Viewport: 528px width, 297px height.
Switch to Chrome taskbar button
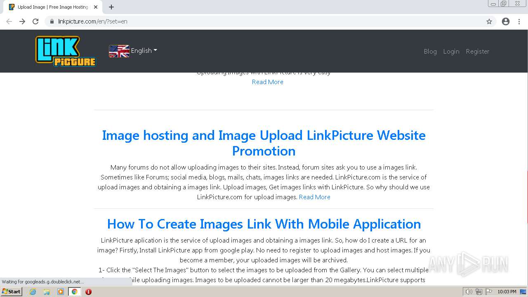click(74, 292)
